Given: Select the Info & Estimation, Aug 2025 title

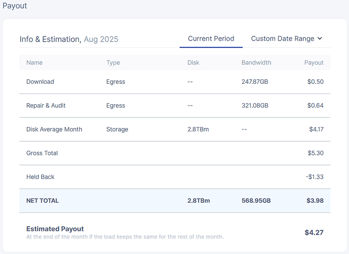Looking at the screenshot, I should [x=69, y=39].
